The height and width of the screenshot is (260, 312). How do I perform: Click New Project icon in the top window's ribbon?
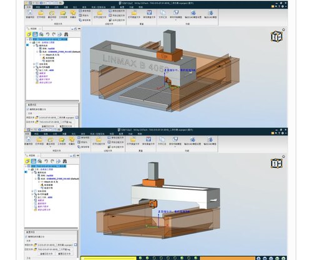point(30,12)
